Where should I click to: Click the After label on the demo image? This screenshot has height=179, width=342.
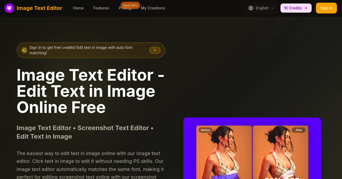pyautogui.click(x=299, y=130)
